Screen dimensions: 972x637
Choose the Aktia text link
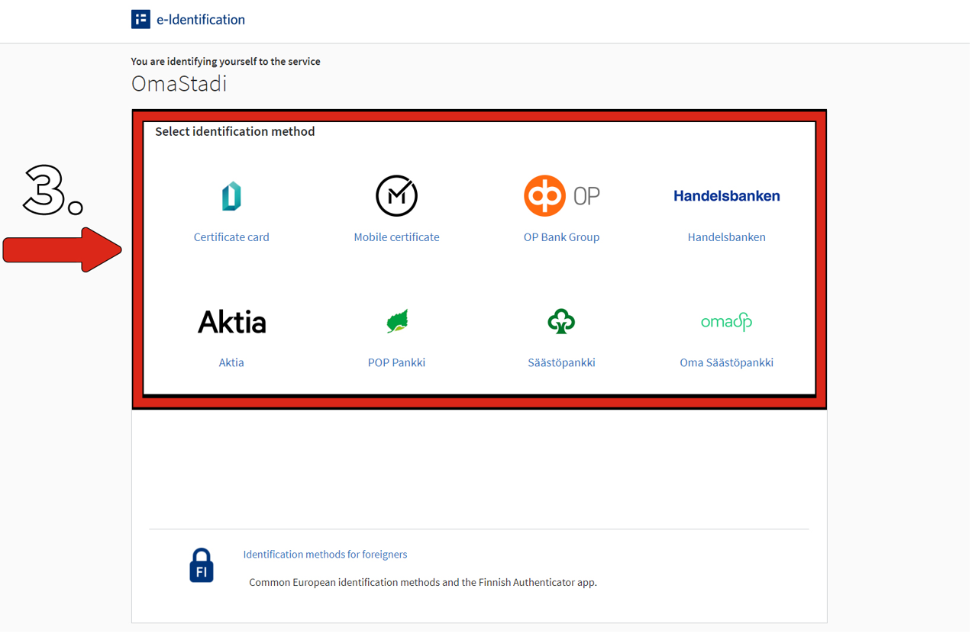pos(231,362)
